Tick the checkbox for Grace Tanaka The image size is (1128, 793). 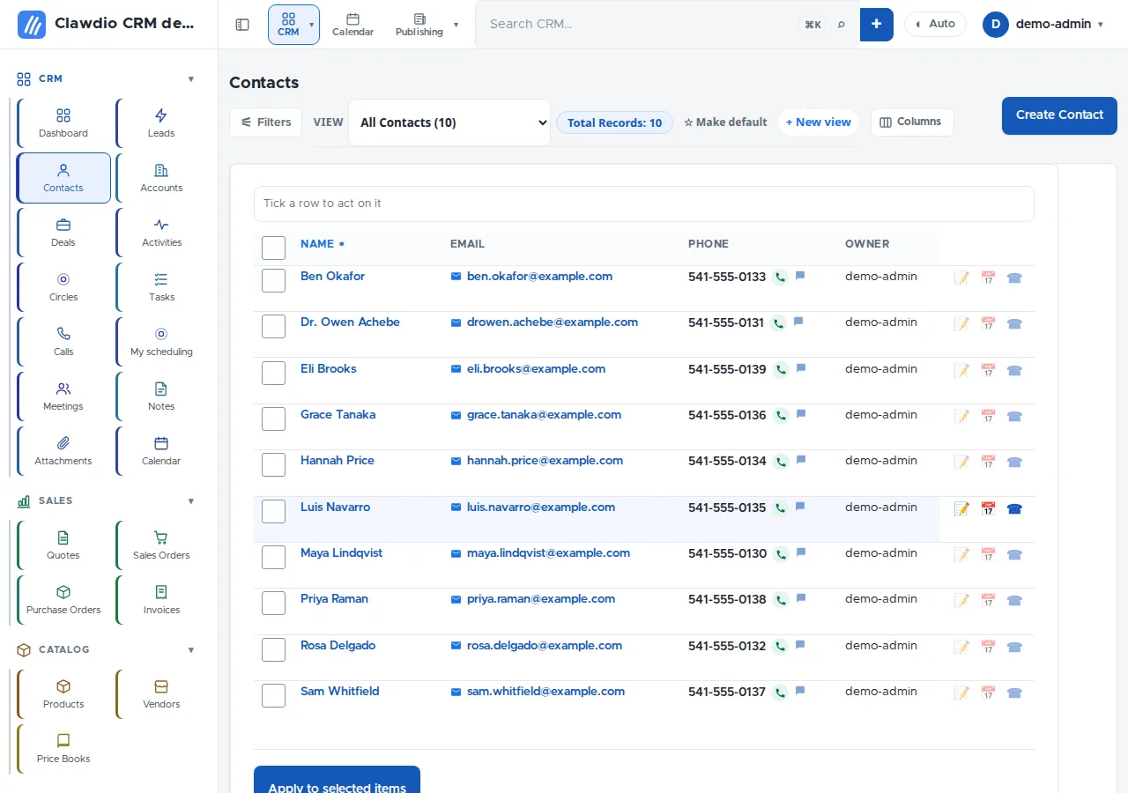point(273,419)
